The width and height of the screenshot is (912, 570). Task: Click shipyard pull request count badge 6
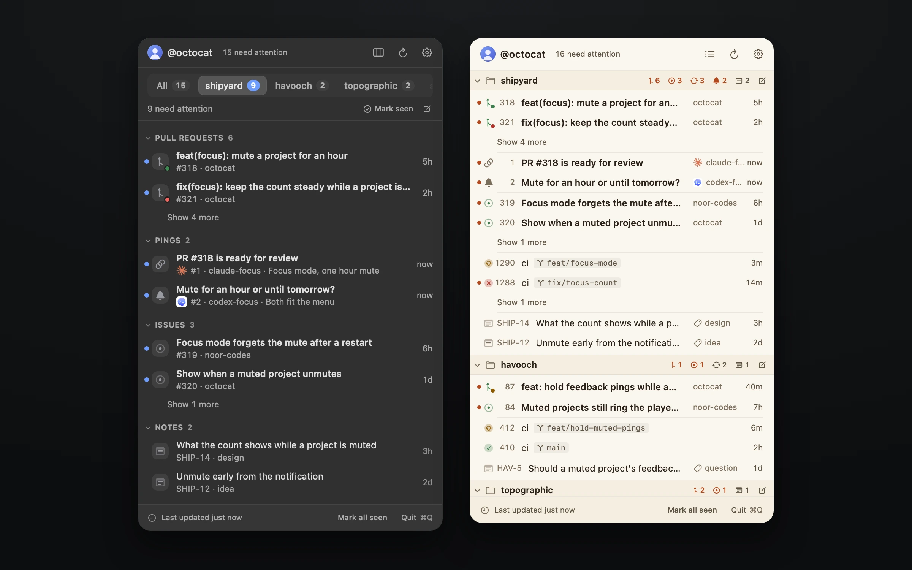click(x=654, y=81)
